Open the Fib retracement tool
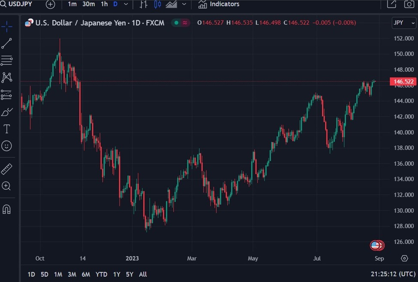The width and height of the screenshot is (418, 282). coord(7,60)
